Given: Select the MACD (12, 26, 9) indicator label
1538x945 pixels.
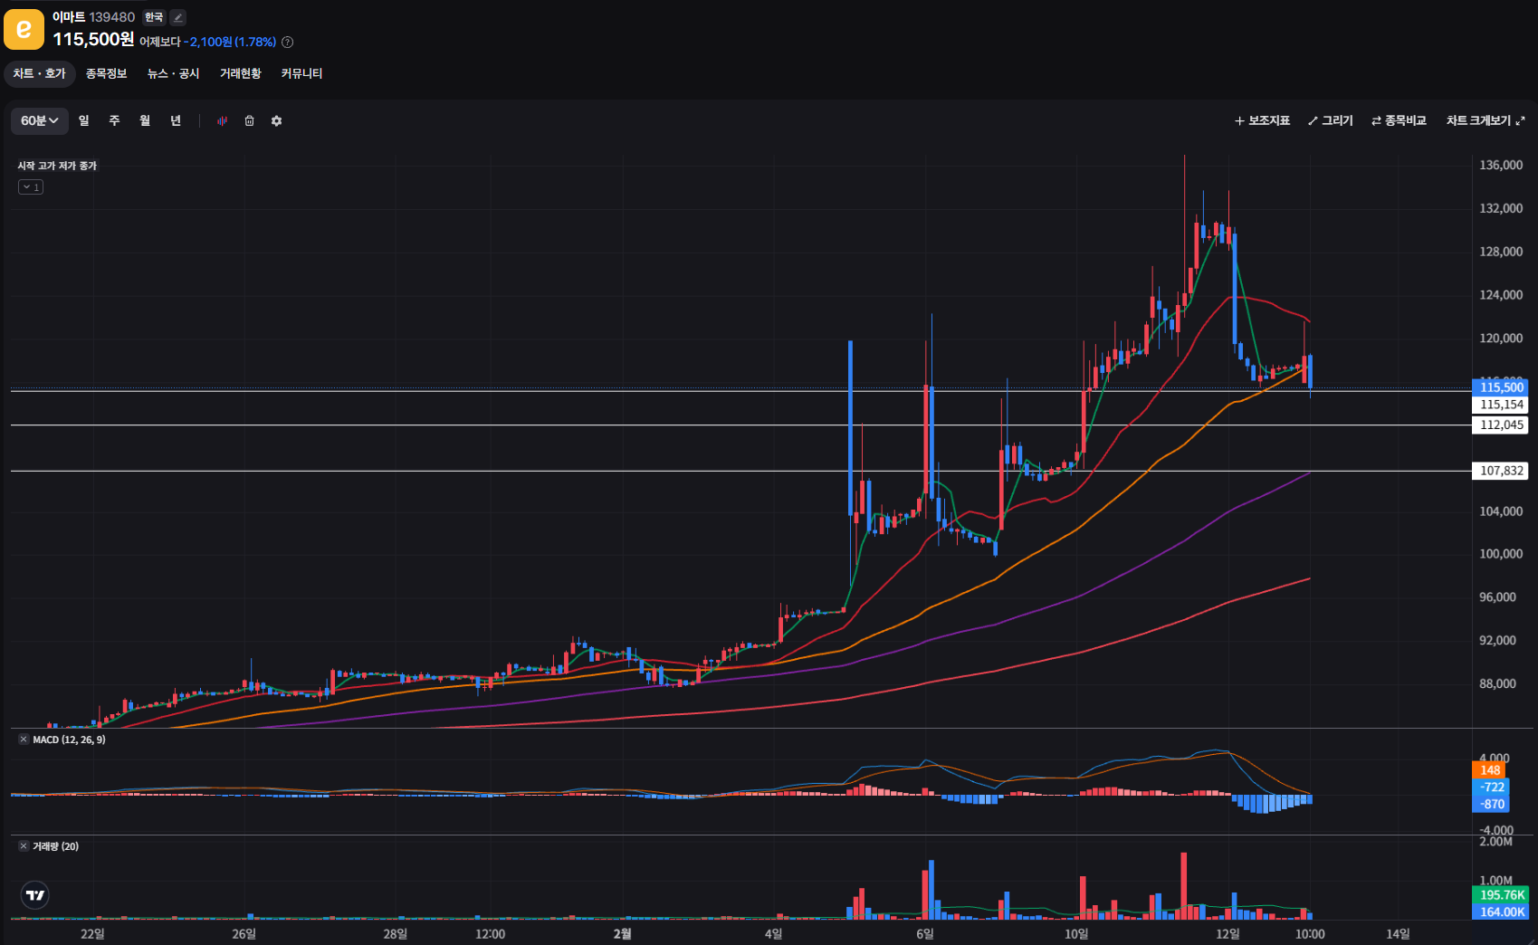Looking at the screenshot, I should coord(69,740).
